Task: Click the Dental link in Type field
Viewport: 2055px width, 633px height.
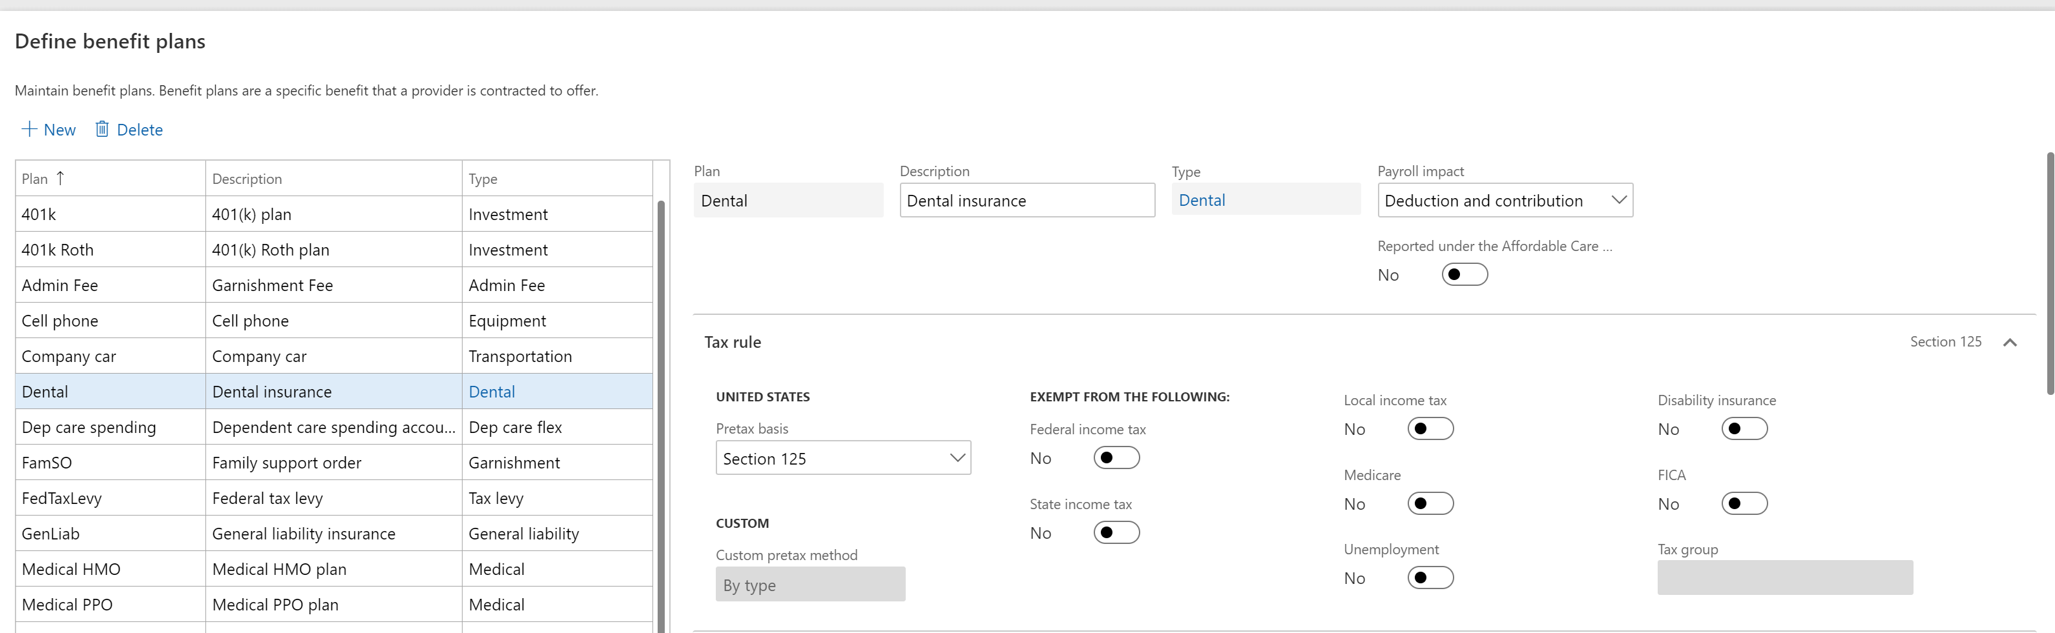Action: 1202,200
